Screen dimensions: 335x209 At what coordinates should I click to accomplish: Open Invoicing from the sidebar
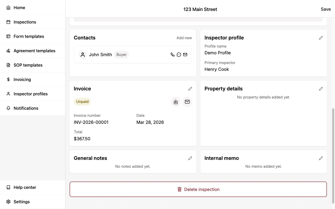(x=22, y=79)
